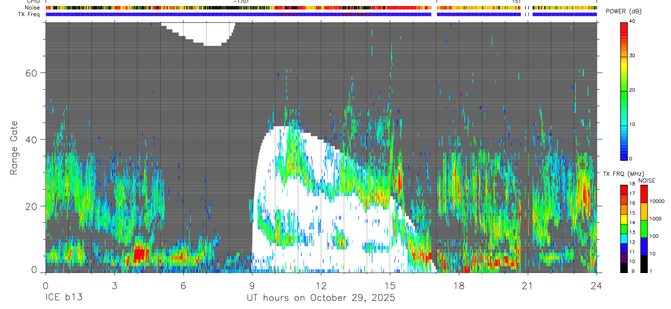The image size is (671, 309).
Task: Click the 21 hour tick on the UT axis
Action: click(527, 285)
